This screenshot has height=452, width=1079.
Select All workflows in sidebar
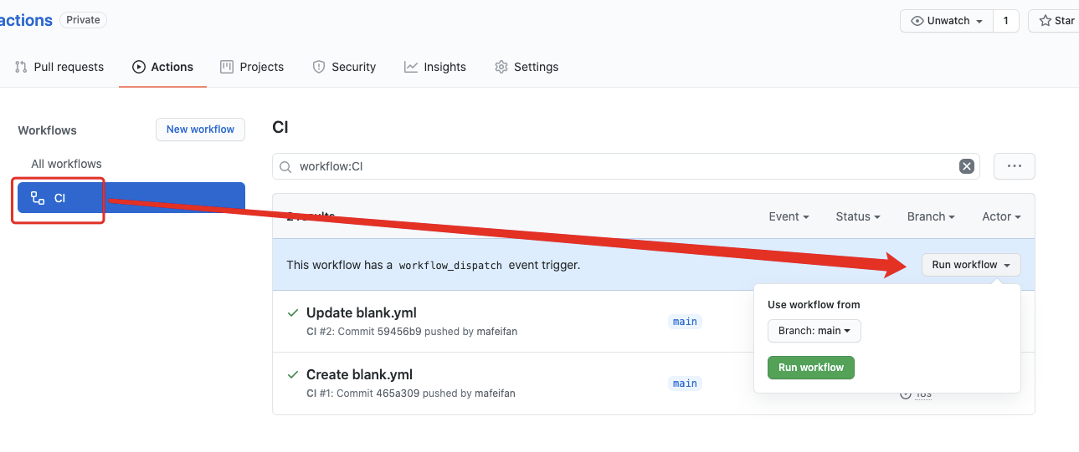[66, 164]
